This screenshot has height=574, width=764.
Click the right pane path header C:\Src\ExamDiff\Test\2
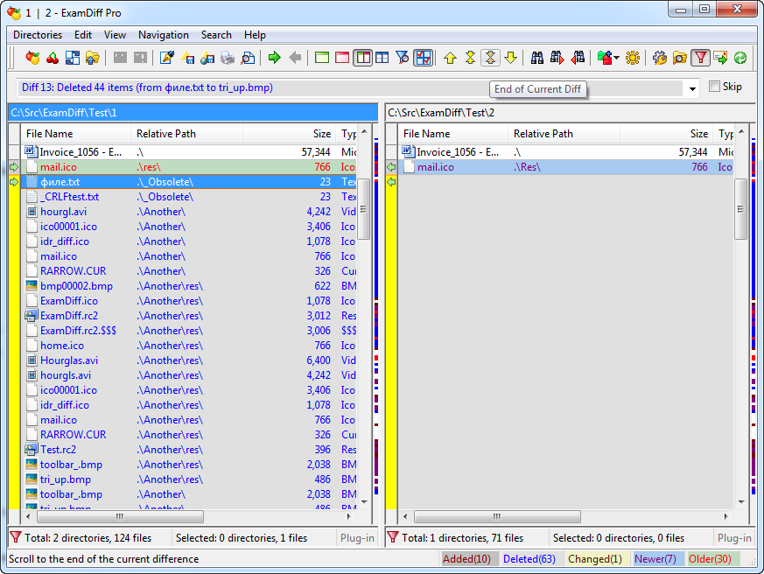[570, 113]
